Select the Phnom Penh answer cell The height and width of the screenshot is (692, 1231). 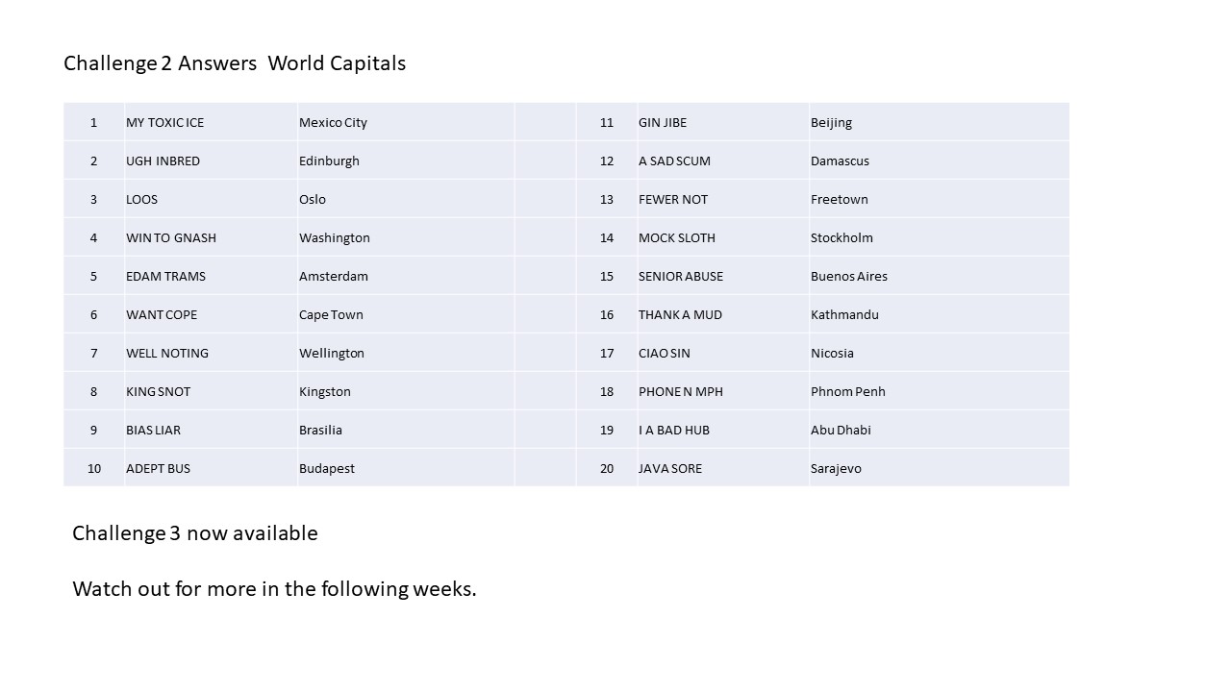click(x=940, y=391)
